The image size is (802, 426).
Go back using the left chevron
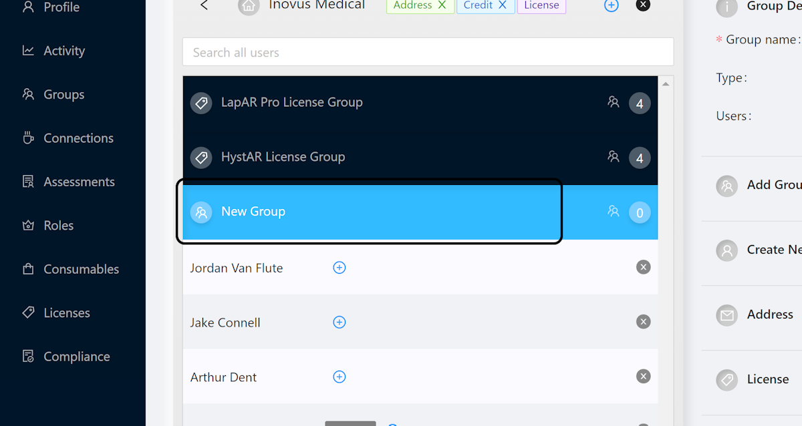pyautogui.click(x=205, y=5)
